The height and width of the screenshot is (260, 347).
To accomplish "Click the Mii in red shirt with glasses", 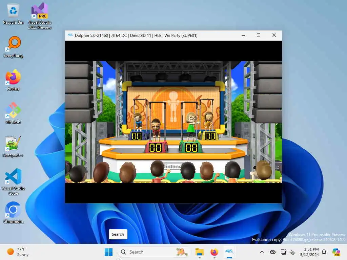I will (156, 130).
